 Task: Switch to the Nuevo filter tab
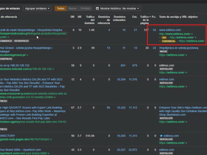pos(72,9)
